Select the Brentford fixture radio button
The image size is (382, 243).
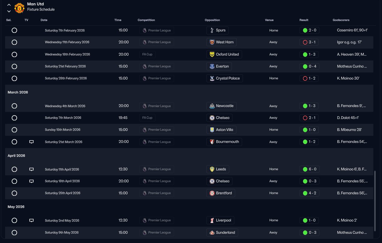pyautogui.click(x=14, y=193)
